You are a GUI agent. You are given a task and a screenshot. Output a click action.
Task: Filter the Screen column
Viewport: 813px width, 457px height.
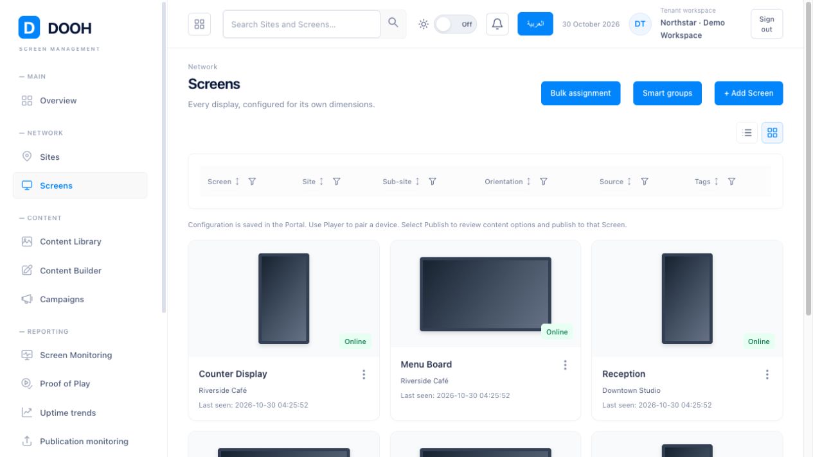click(252, 182)
